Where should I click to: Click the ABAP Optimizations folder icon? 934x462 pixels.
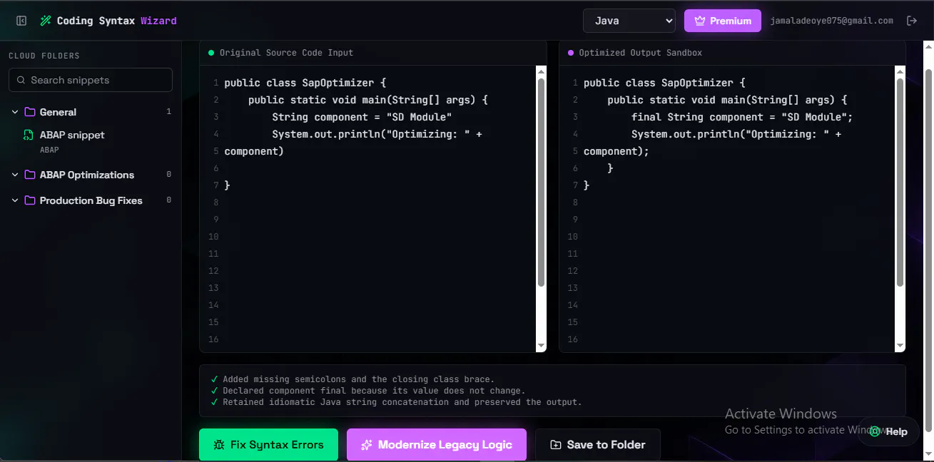point(30,175)
